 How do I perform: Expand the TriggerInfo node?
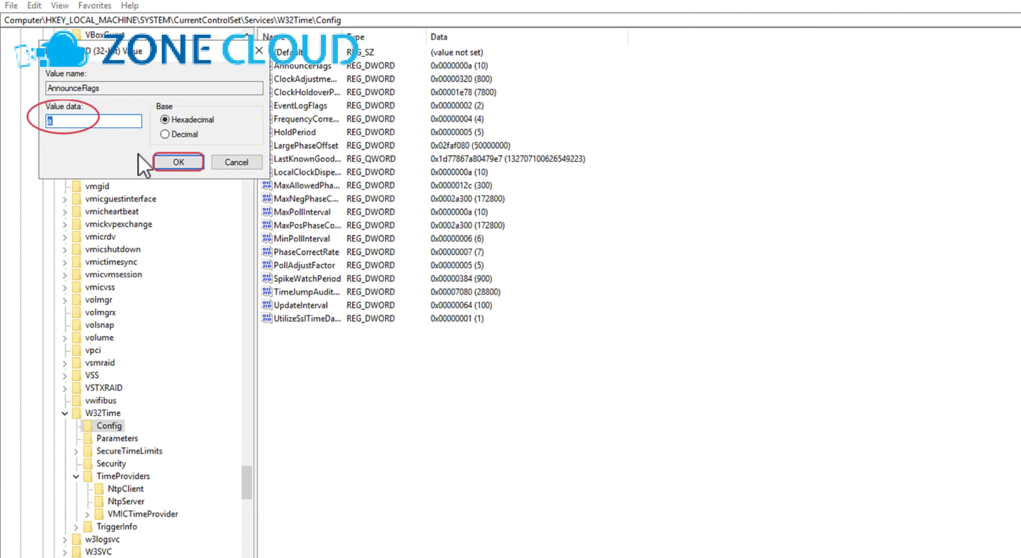[x=76, y=527]
